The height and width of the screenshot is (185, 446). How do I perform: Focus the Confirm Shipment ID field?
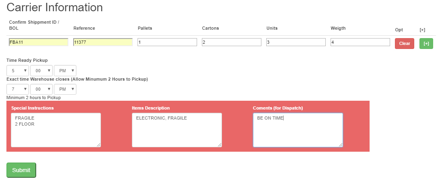click(x=39, y=42)
